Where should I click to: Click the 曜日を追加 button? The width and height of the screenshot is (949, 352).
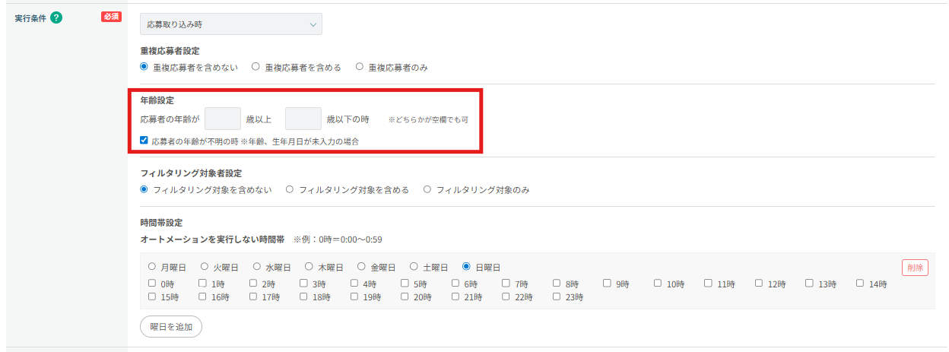[170, 327]
